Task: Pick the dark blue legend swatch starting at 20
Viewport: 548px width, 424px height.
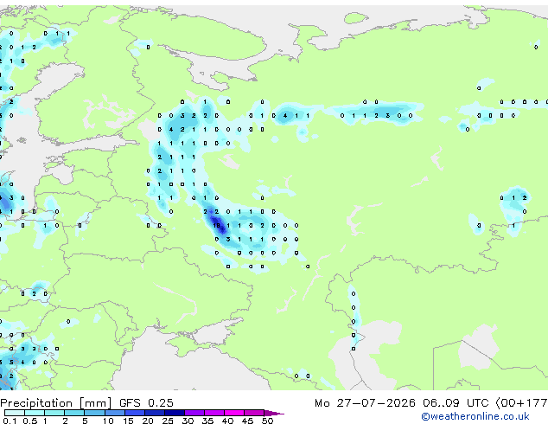Action: (x=154, y=413)
